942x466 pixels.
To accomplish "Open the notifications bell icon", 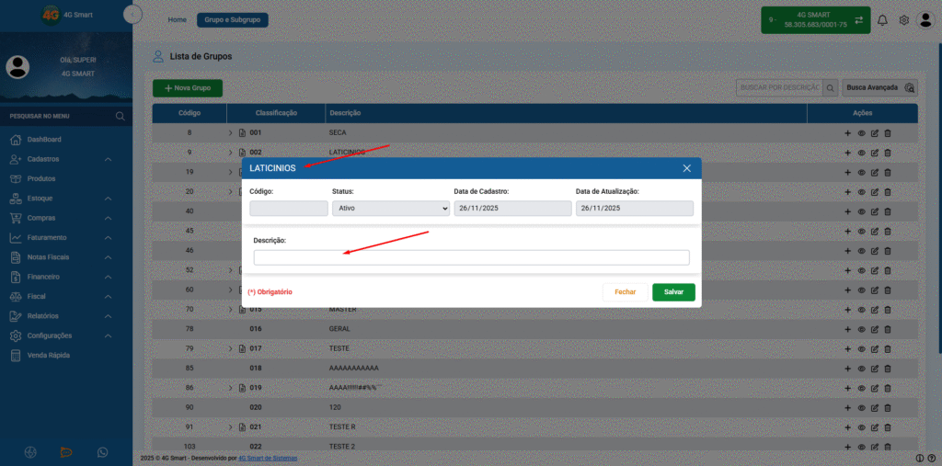I will click(882, 20).
